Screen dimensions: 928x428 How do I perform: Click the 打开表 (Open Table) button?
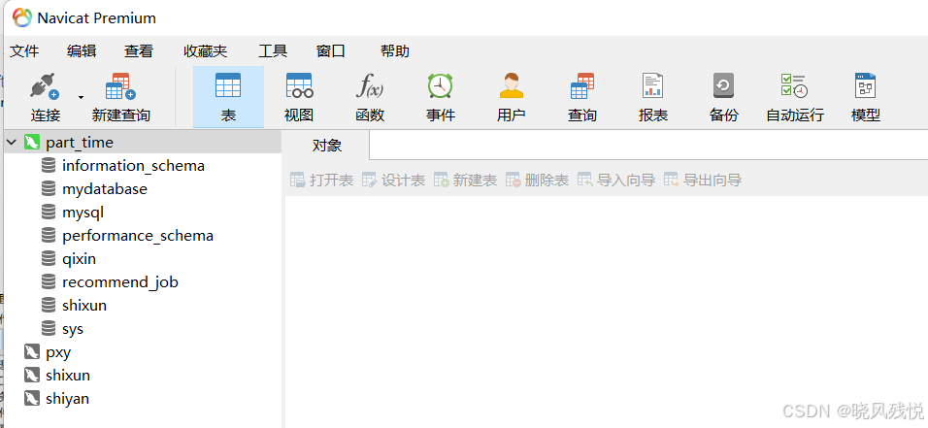pyautogui.click(x=321, y=180)
